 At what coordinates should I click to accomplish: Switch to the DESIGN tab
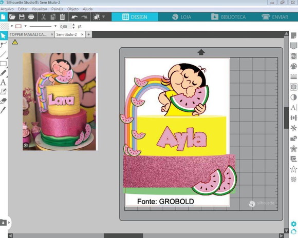tap(135, 17)
